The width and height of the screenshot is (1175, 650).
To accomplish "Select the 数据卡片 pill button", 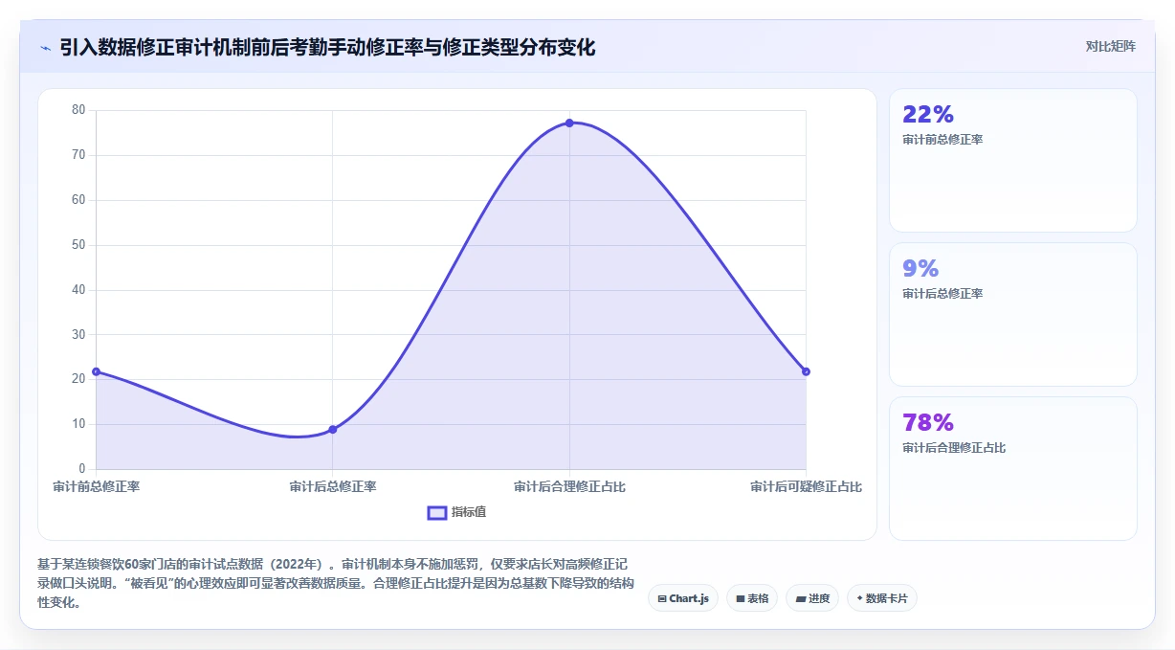I will (882, 598).
